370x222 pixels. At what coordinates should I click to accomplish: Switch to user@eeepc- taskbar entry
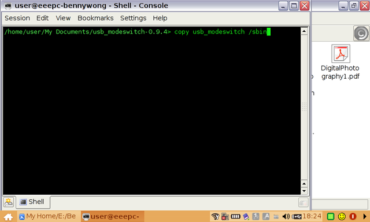point(113,216)
